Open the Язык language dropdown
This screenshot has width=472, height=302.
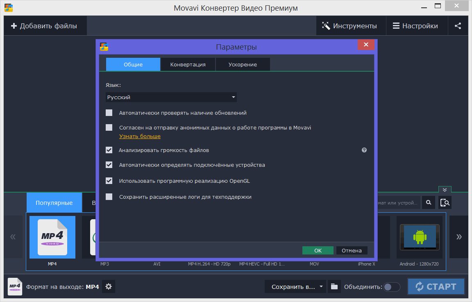(x=171, y=97)
